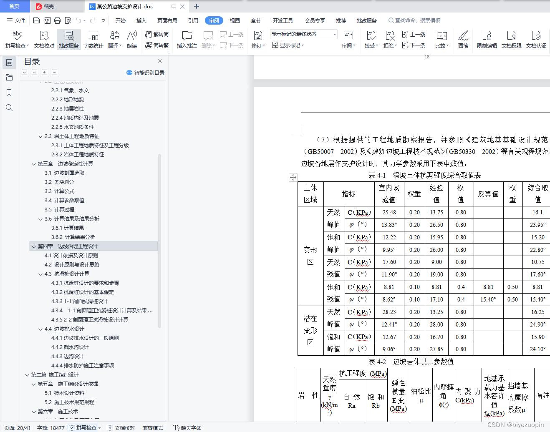Click the outline/TOC icon in left sidebar
Viewport: 550px width, 432px height.
tap(9, 63)
